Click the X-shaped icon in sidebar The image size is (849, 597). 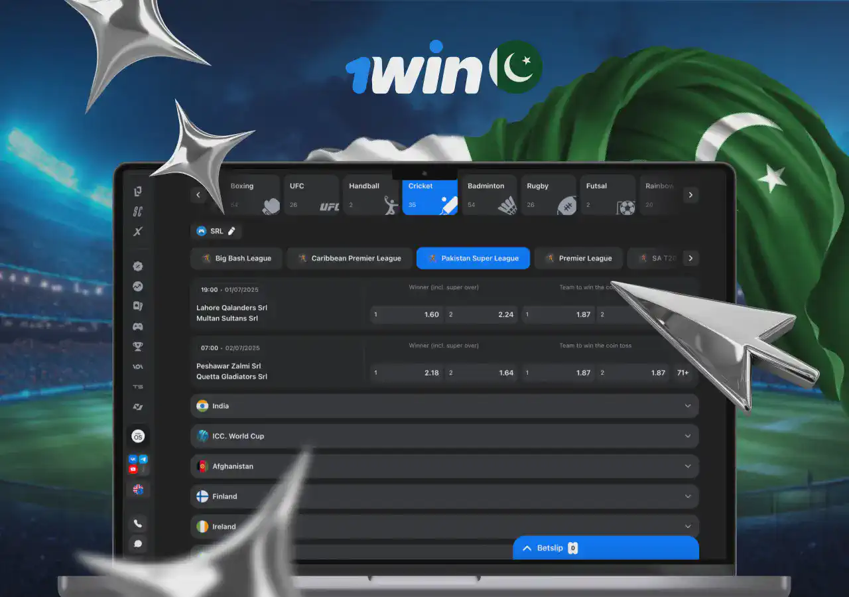(x=137, y=232)
